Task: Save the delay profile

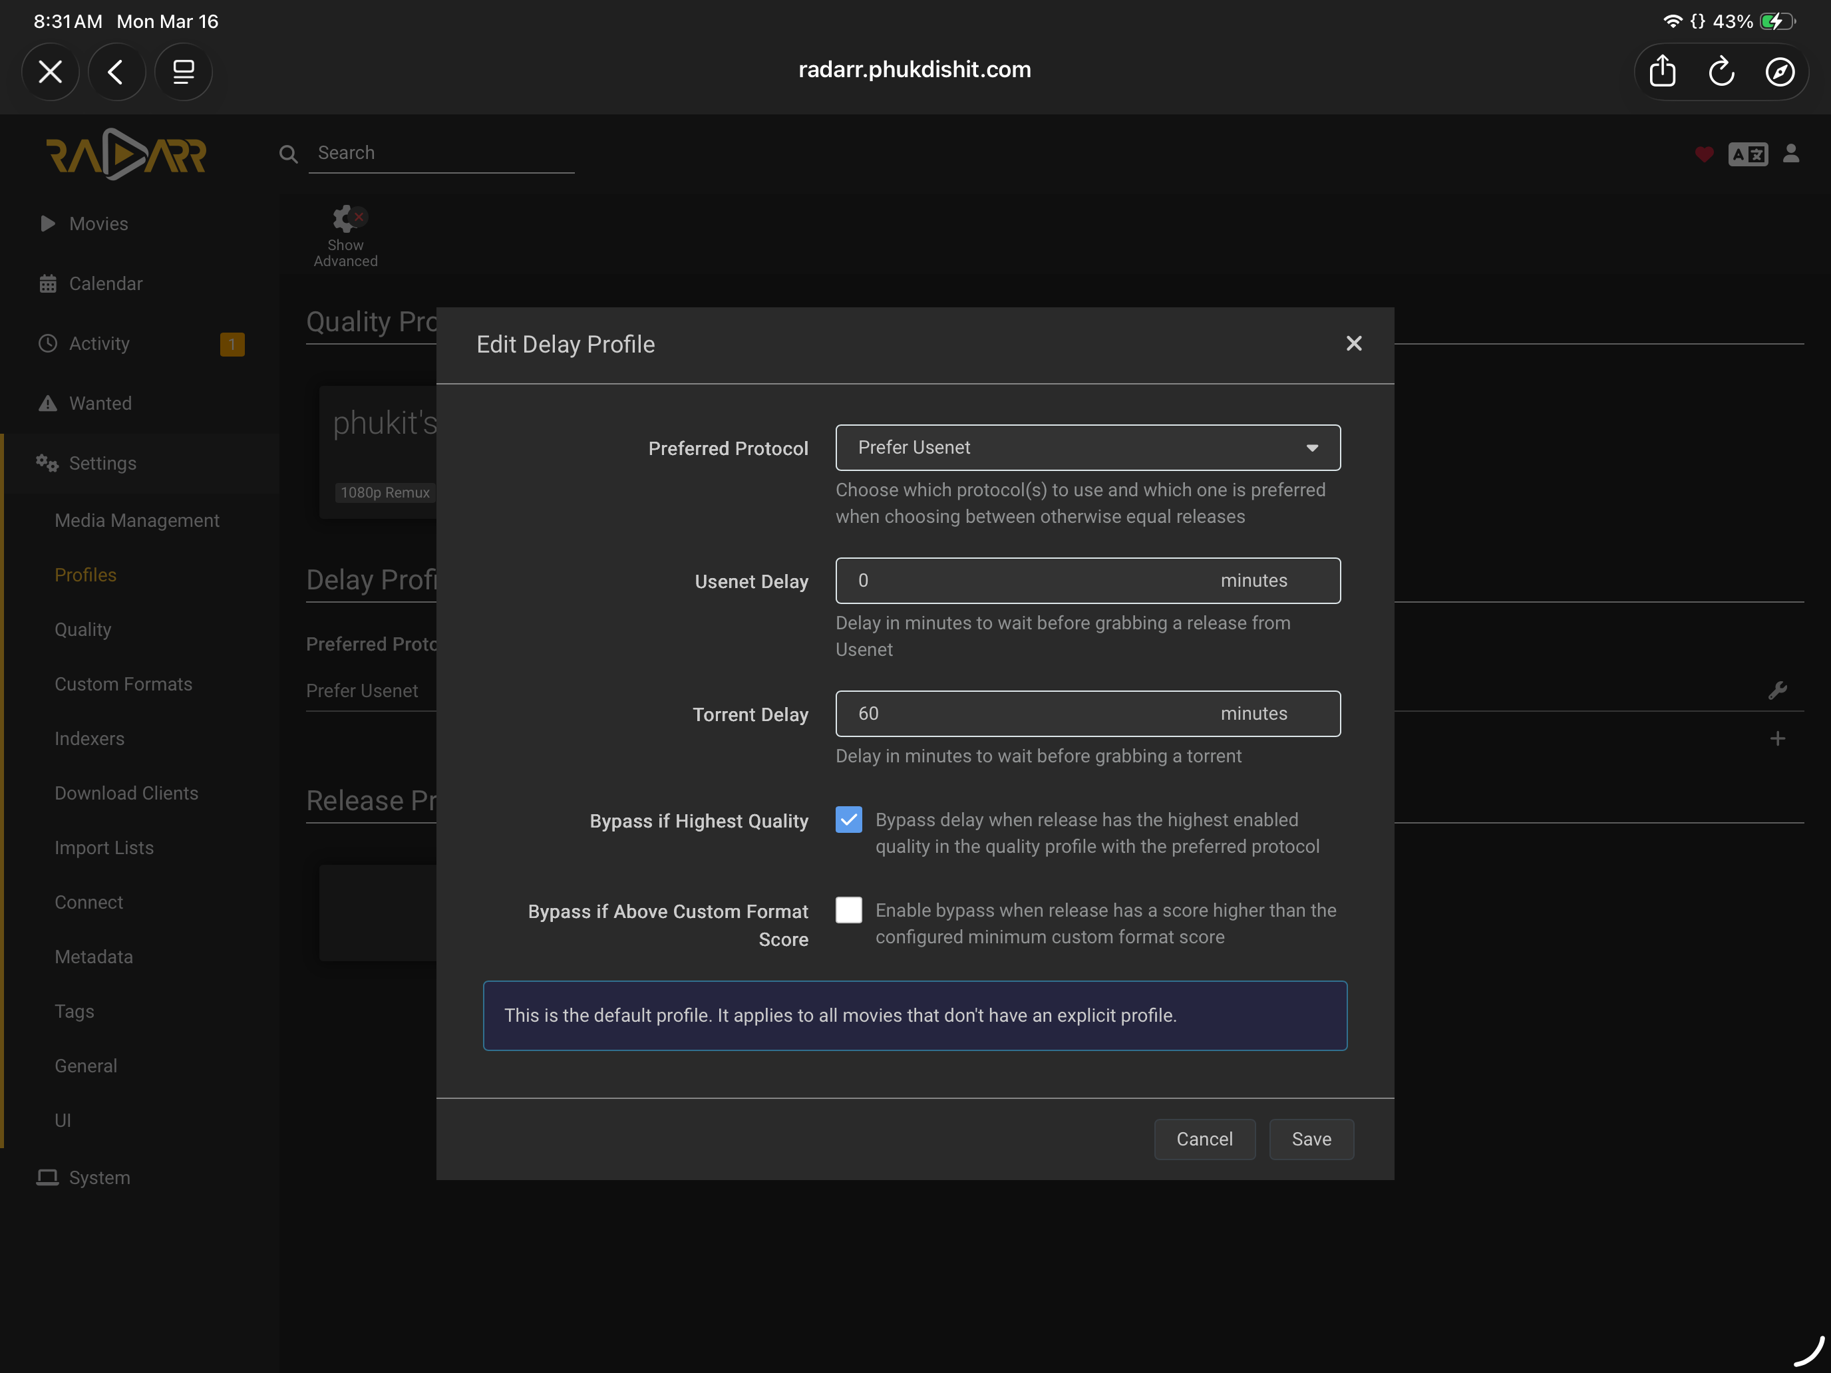Action: (1311, 1139)
